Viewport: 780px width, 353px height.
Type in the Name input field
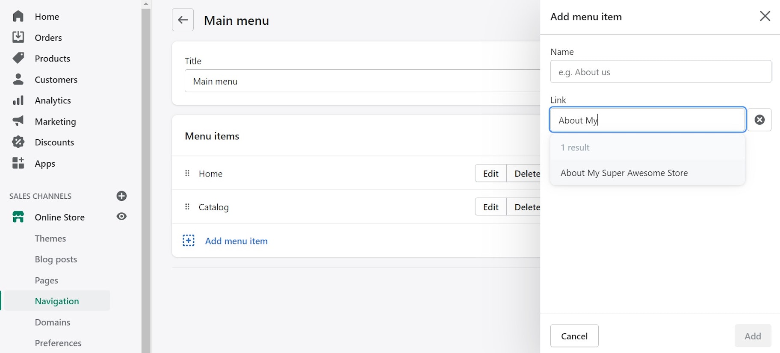[660, 72]
